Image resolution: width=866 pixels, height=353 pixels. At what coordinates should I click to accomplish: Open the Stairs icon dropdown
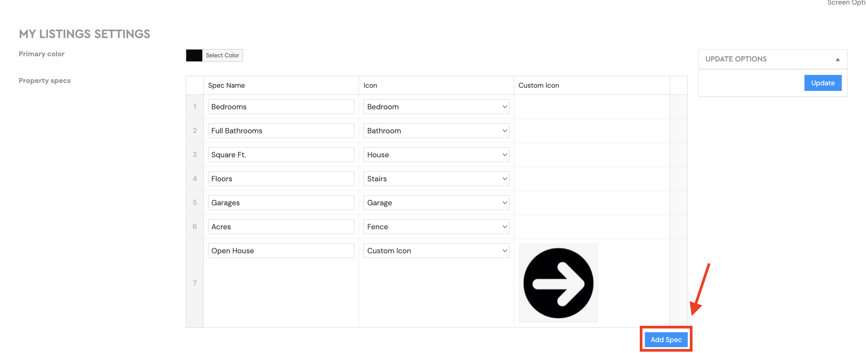pyautogui.click(x=436, y=179)
